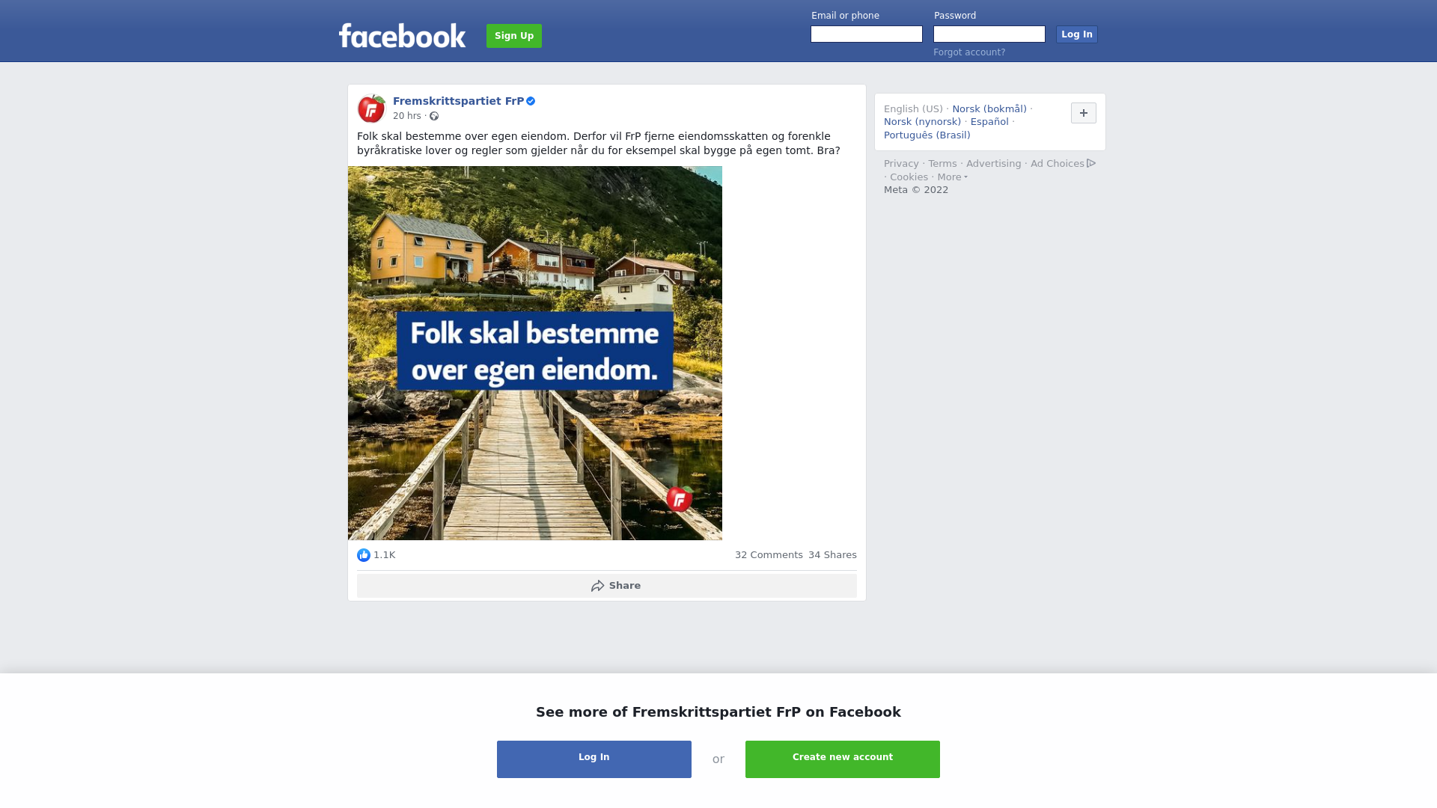
Task: Click Log In button in header
Action: click(x=1077, y=34)
